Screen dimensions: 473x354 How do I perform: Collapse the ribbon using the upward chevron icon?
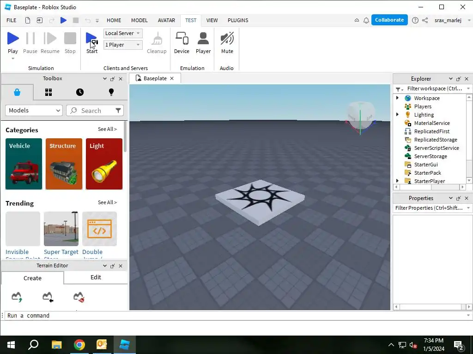pos(357,20)
